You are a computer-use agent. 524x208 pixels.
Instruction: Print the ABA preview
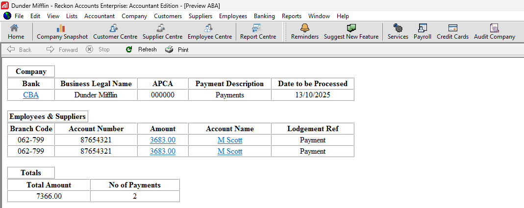177,49
